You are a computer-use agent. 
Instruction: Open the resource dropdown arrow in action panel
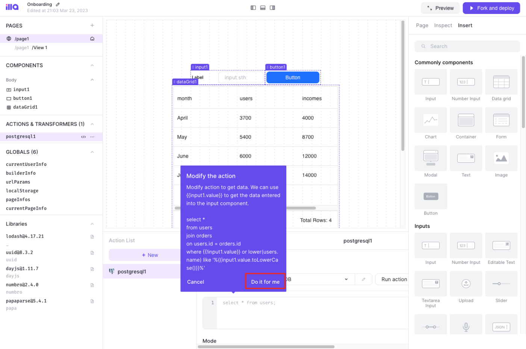(x=346, y=279)
